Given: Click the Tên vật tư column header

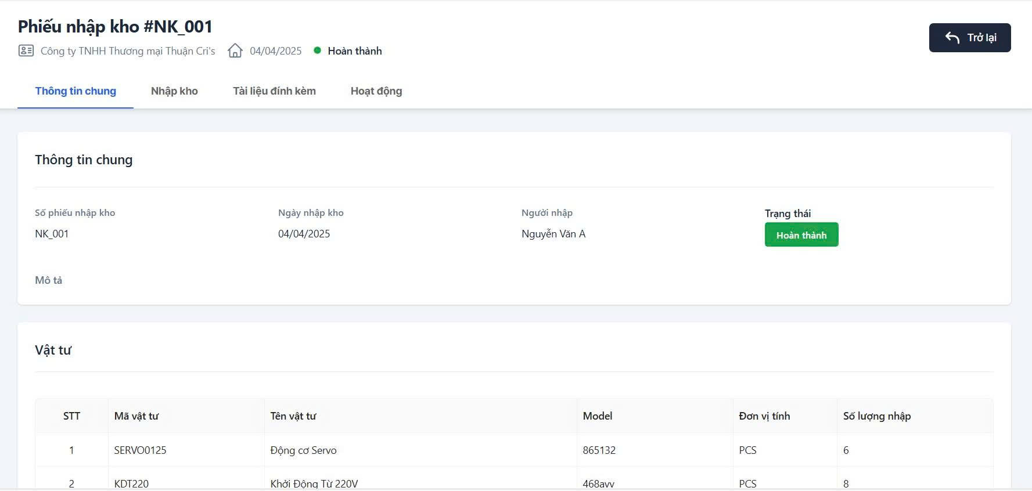Looking at the screenshot, I should 293,416.
